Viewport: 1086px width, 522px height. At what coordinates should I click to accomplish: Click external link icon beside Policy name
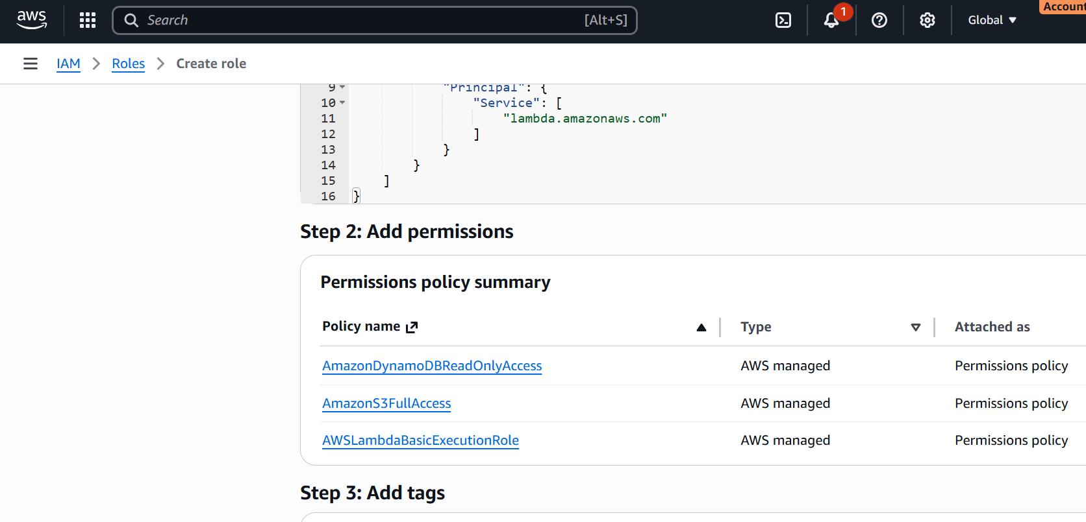412,327
